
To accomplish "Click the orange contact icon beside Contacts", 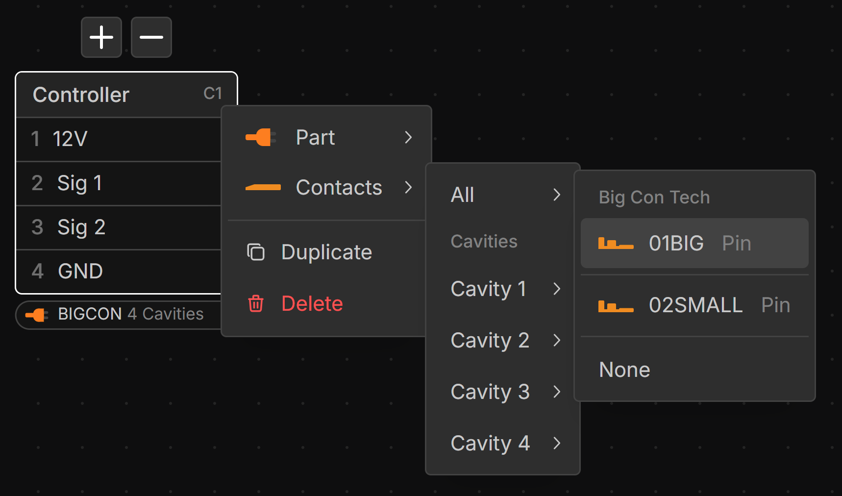I will (x=263, y=187).
